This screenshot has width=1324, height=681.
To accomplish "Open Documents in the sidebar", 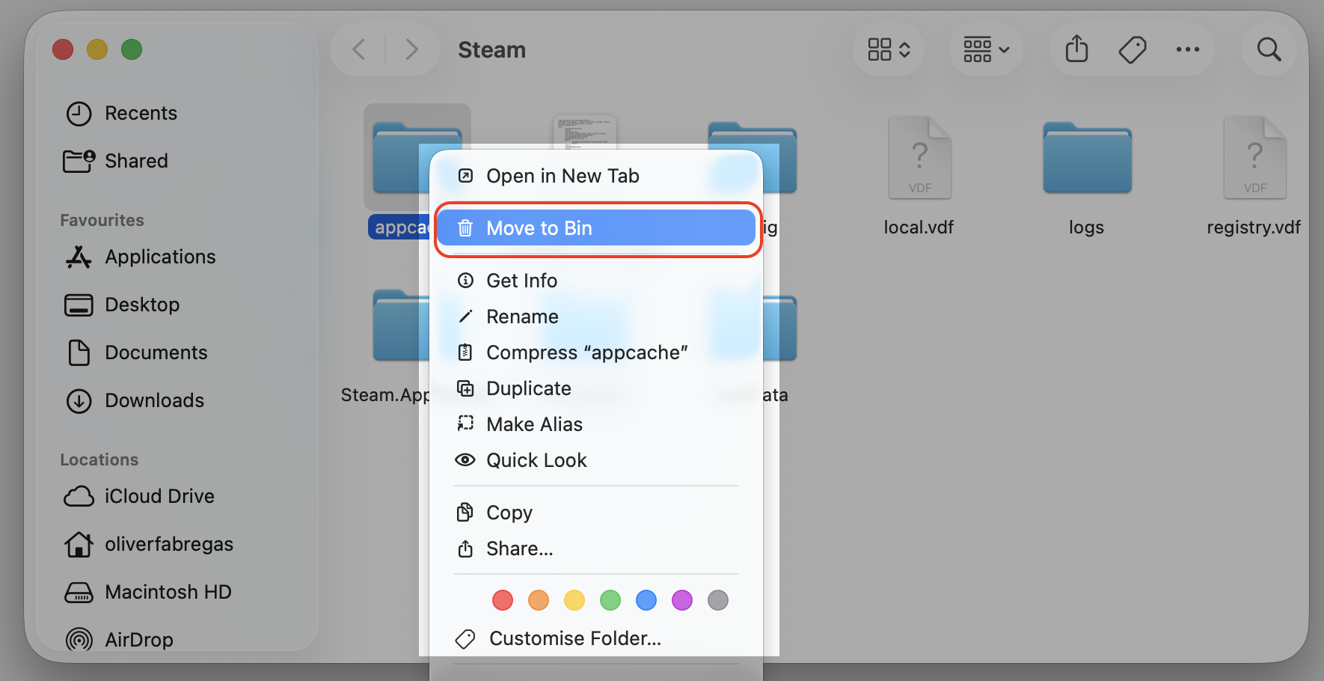I will coord(137,352).
